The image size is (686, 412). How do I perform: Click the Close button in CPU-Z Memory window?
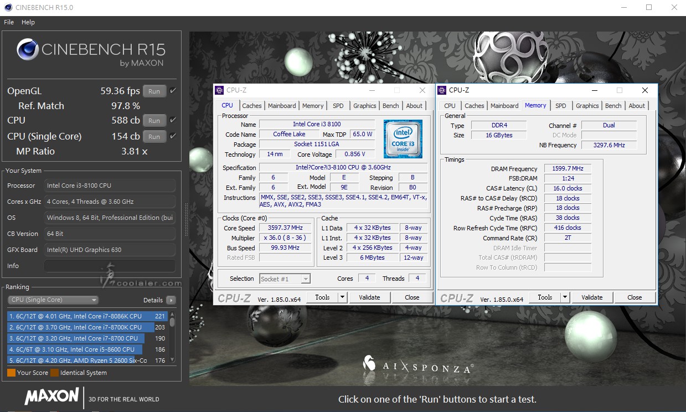coord(635,297)
